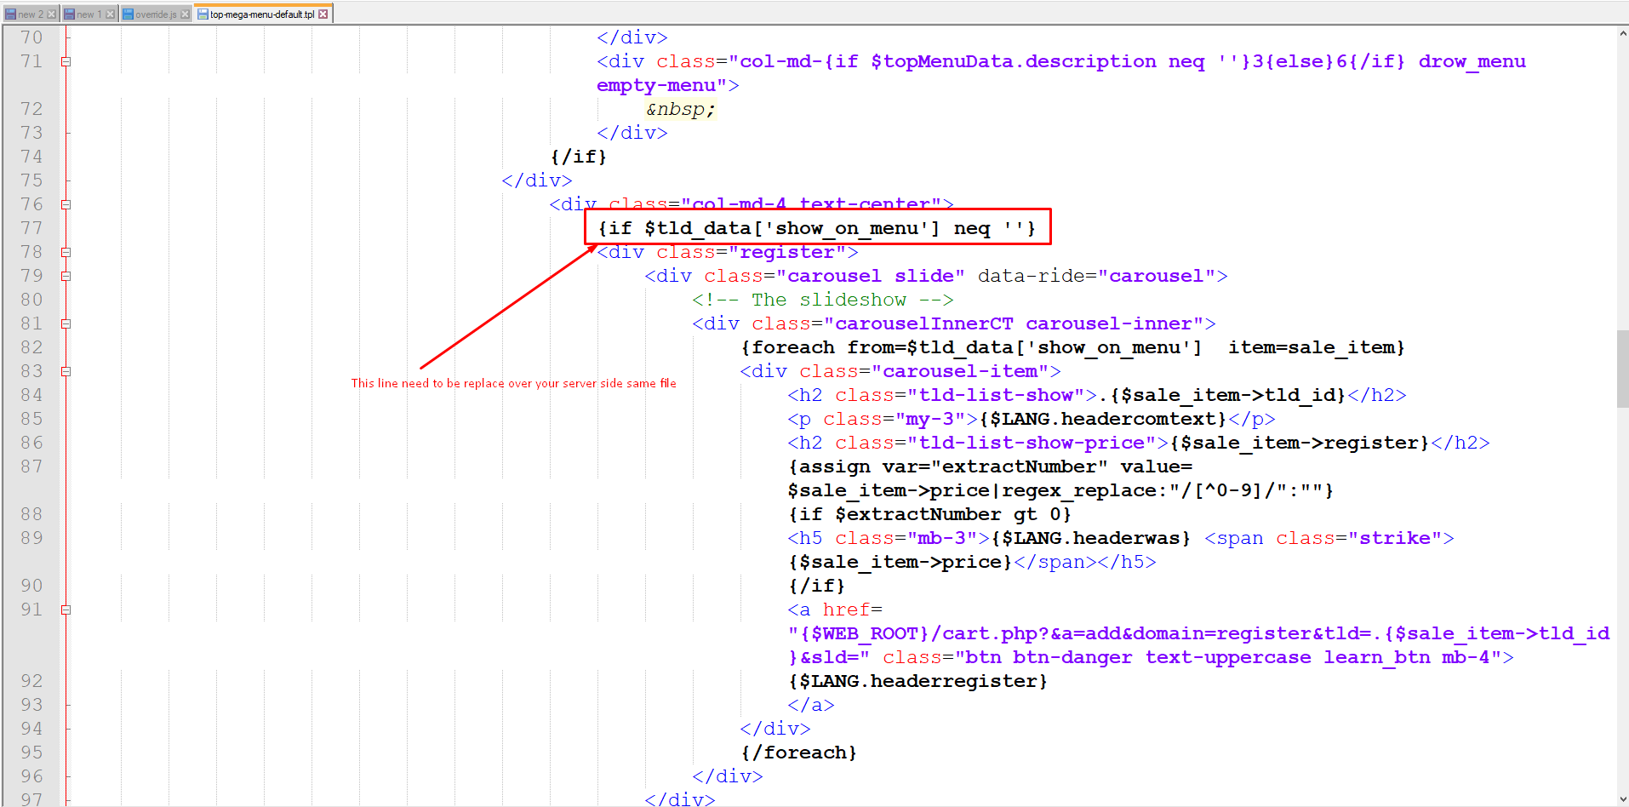
Task: Switch to the new 1 tab
Action: coord(89,14)
